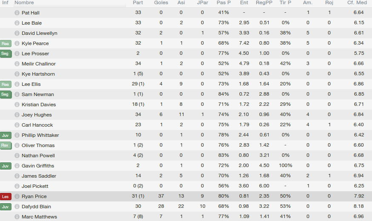Click the Rsv badge on Oliver Thomas
This screenshot has width=372, height=221.
point(6,145)
